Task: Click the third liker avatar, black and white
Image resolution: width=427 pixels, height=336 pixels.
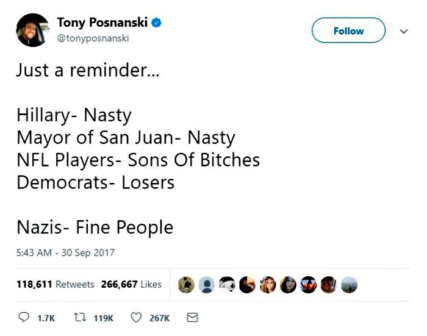Action: (x=227, y=285)
